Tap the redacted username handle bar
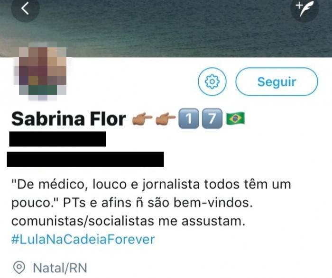Viewport: 332px width, 278px height. [57, 139]
